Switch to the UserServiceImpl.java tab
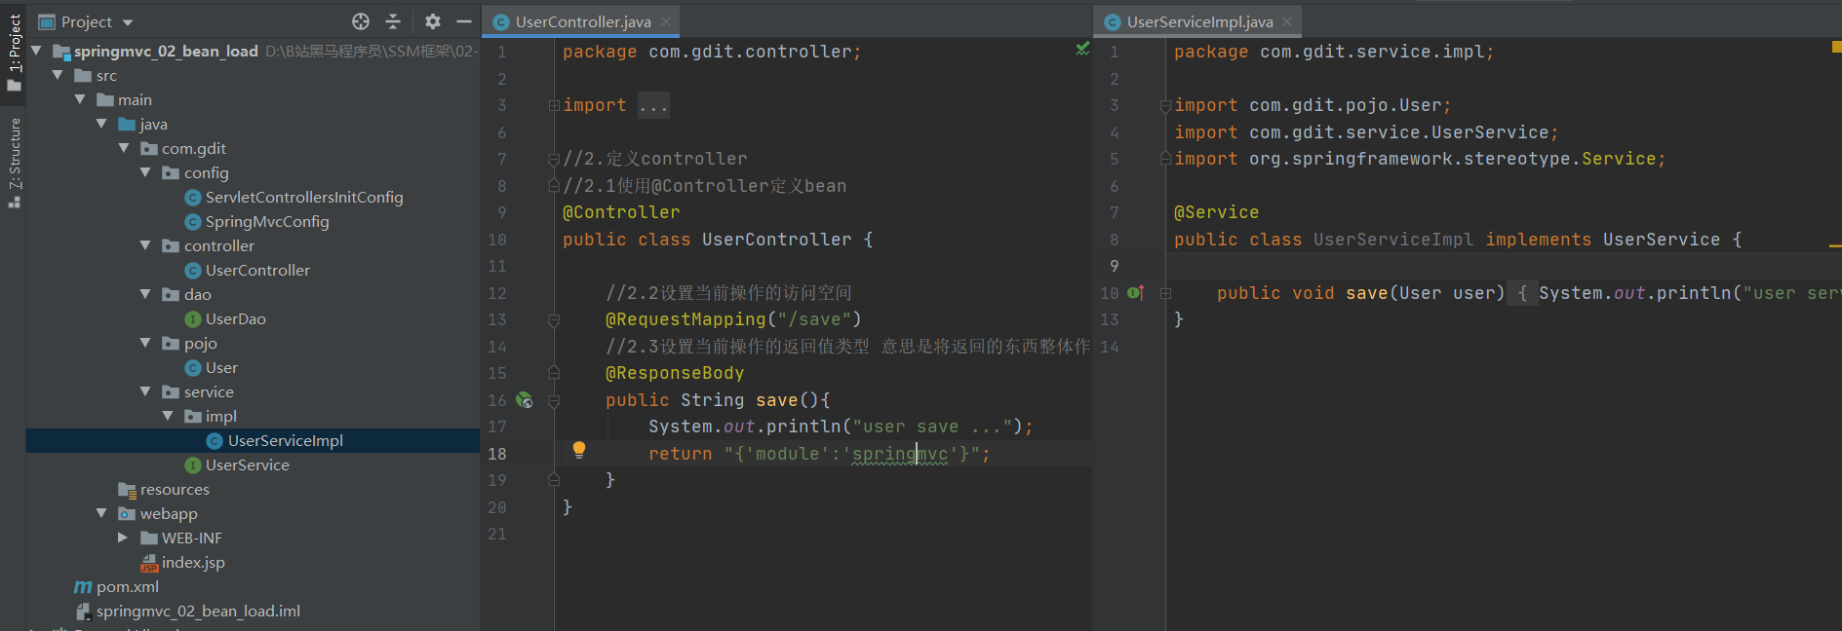 click(1199, 21)
